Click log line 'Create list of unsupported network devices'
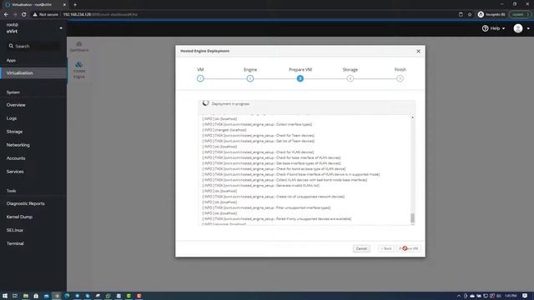Screen dimensions: 534x300 (x=274, y=197)
